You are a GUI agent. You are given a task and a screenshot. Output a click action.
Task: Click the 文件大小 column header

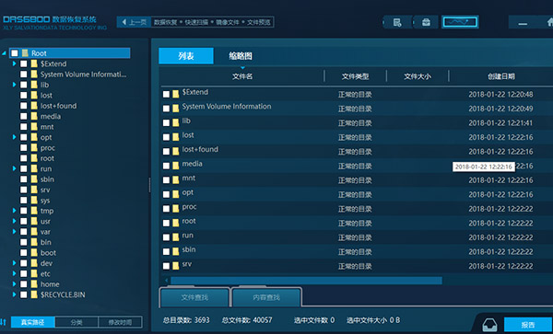click(418, 76)
